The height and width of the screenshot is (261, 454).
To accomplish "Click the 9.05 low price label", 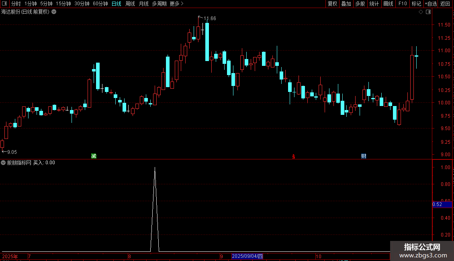I will click(x=12, y=152).
